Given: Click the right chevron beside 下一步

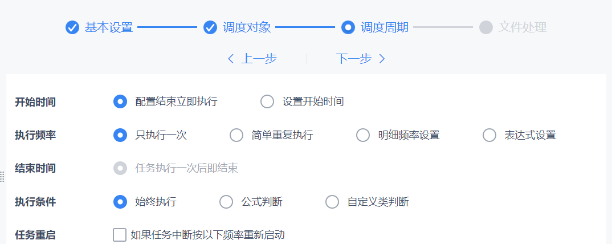Looking at the screenshot, I should pos(382,59).
